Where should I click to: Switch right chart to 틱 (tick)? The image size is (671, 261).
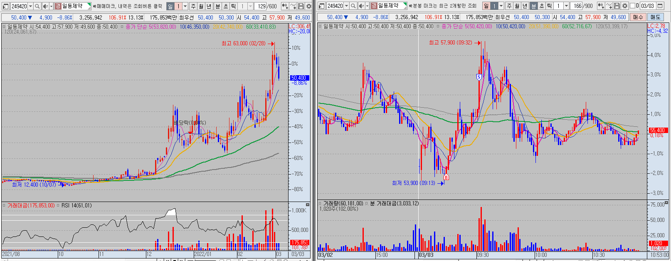coord(550,6)
